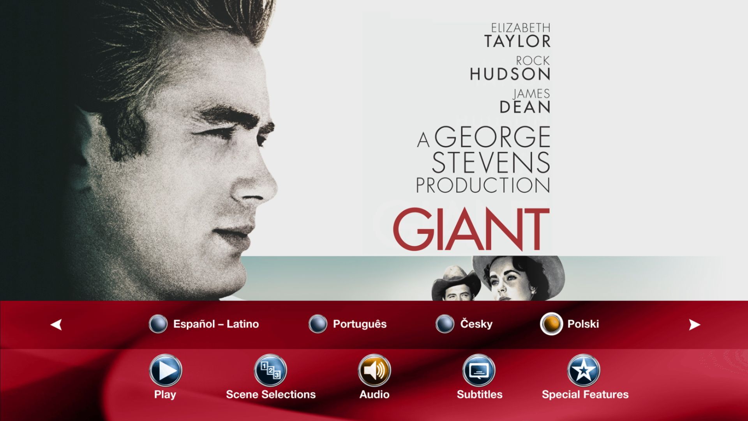Viewport: 748px width, 421px height.
Task: Choose the Español – Latino radio button
Action: click(158, 324)
